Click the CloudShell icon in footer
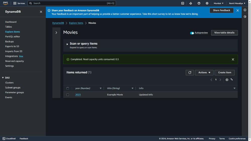 pyautogui.click(x=4, y=138)
